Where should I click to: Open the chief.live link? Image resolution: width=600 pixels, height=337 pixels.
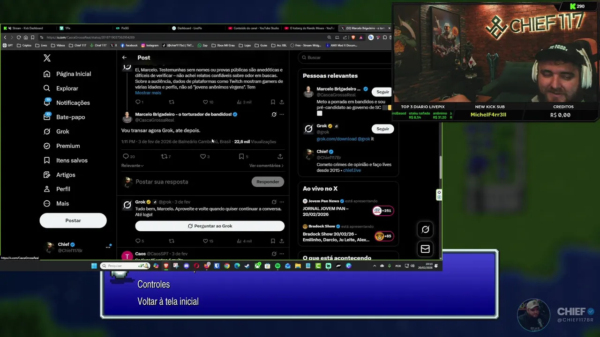pos(352,171)
